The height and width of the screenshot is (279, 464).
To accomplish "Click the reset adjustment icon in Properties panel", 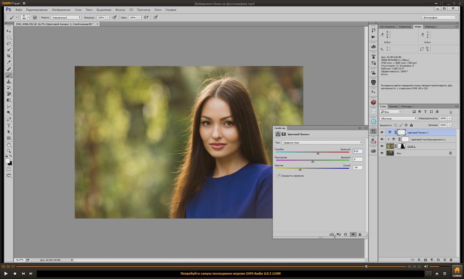I will 345,234.
